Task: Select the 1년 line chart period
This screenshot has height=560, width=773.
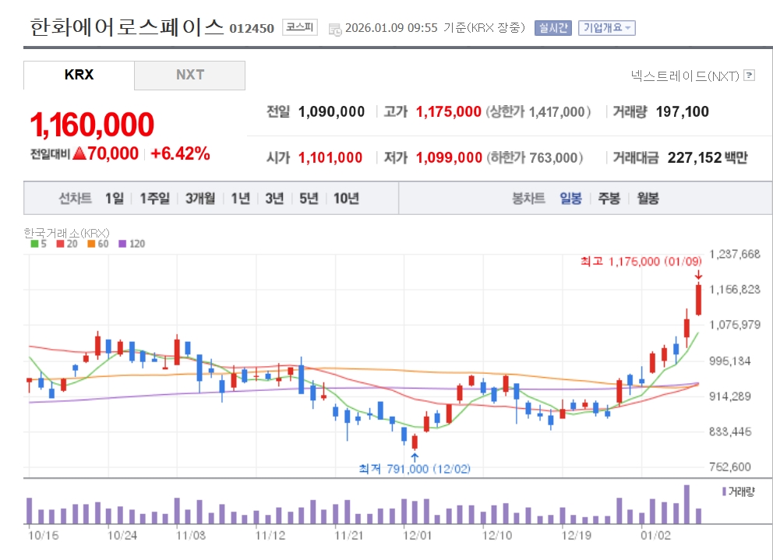Action: tap(241, 198)
